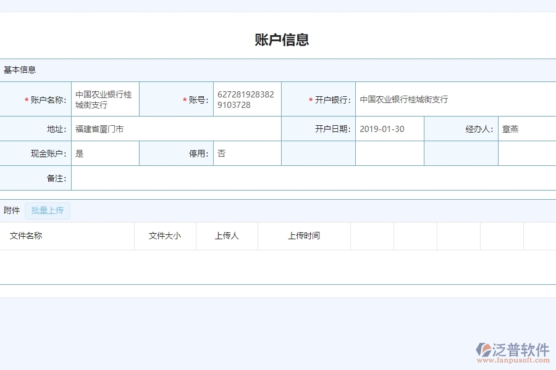
Task: Click the 批量上传 button
Action: click(x=48, y=210)
